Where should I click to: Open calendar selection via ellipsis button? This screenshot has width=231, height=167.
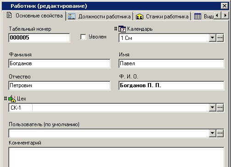[x=220, y=38]
